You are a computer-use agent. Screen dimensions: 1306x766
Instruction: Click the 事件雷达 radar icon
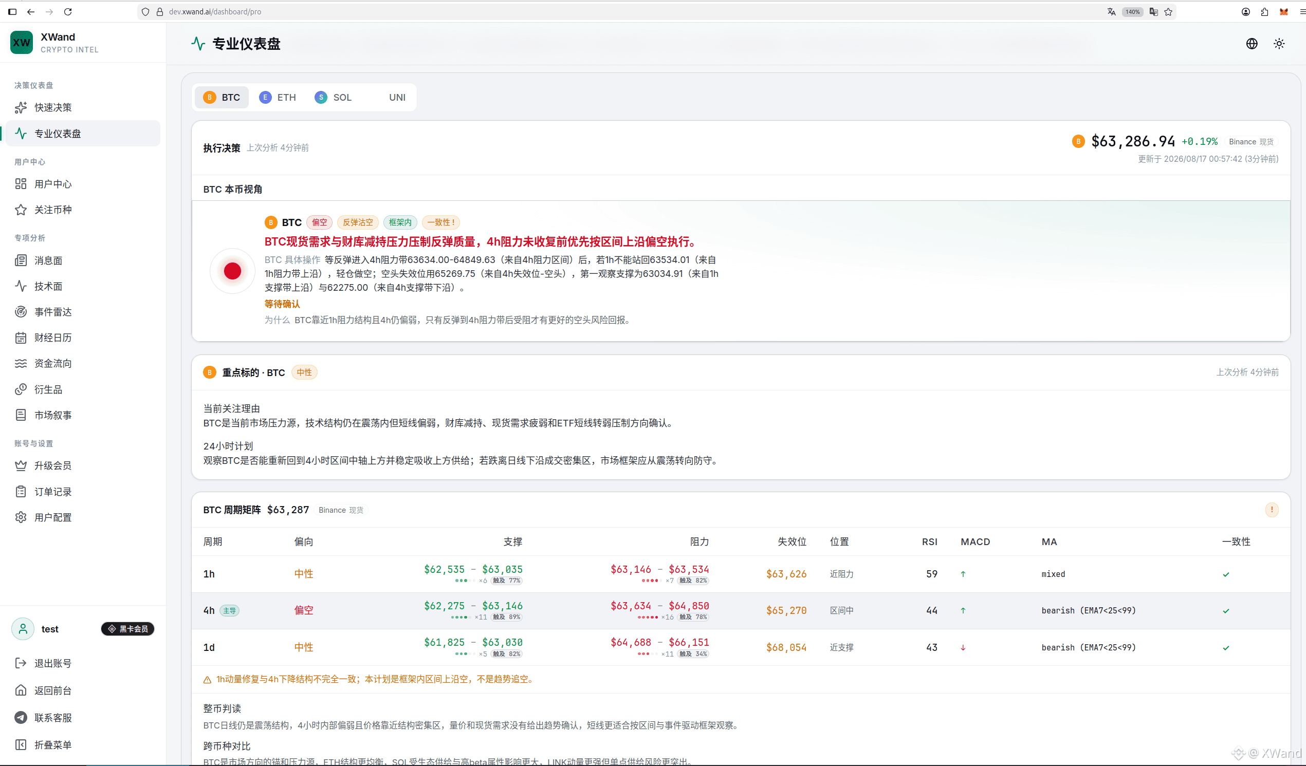(x=21, y=312)
